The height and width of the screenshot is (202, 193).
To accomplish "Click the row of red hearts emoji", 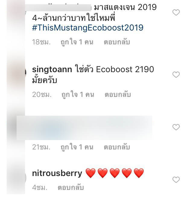I will 115,173.
